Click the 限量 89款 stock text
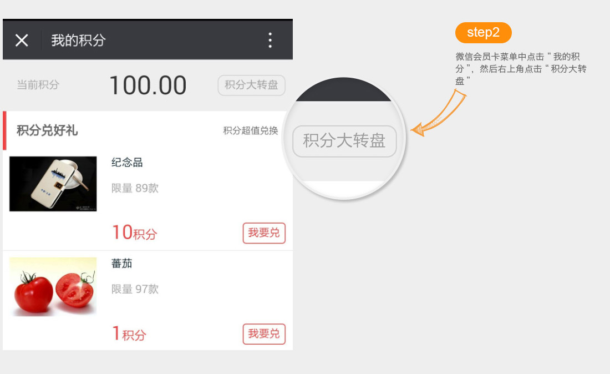 pyautogui.click(x=135, y=188)
